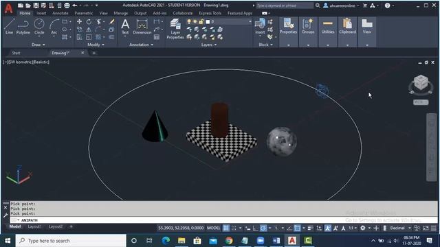Open the Clipboard panel button

point(347,32)
